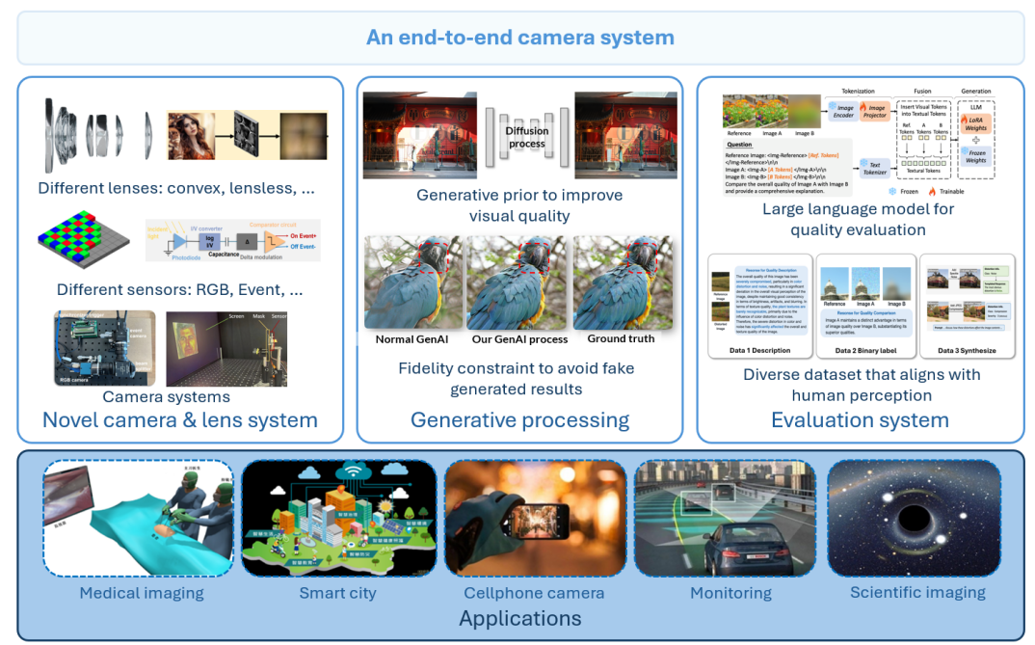Open the Ground truth parrot image
This screenshot has height=645, width=1035.
point(623,282)
